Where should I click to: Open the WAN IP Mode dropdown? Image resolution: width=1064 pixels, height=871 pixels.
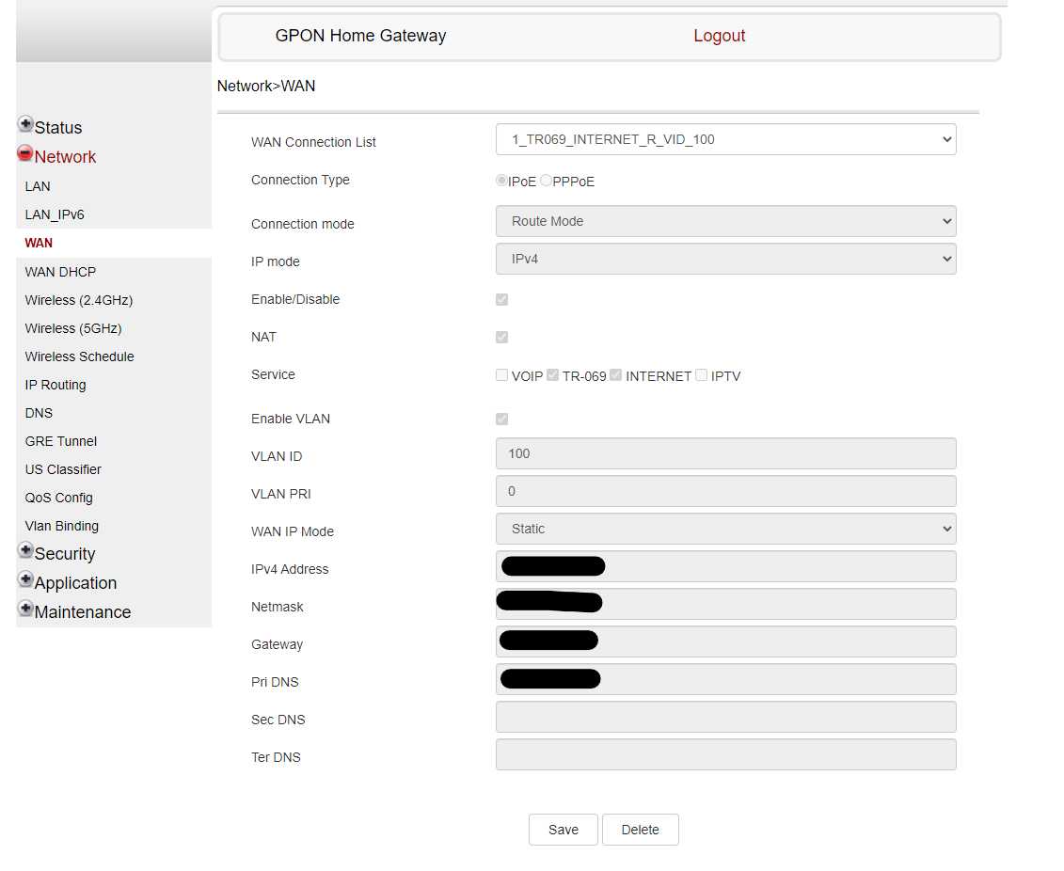coord(726,529)
